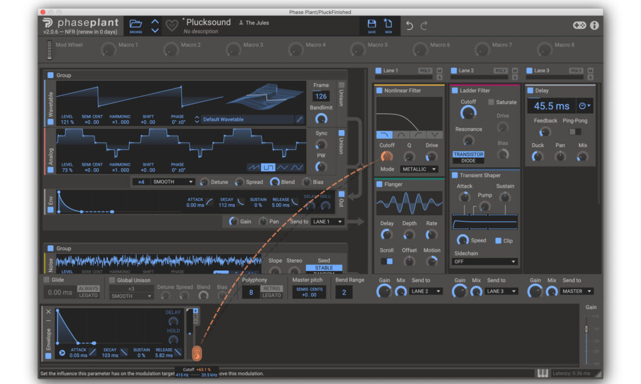This screenshot has width=641, height=384.
Task: Select the STABLE seed option for Noise
Action: pyautogui.click(x=324, y=268)
